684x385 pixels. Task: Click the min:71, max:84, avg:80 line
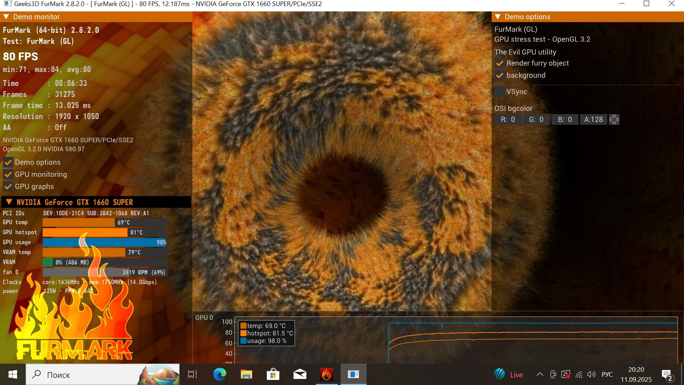[x=47, y=70]
